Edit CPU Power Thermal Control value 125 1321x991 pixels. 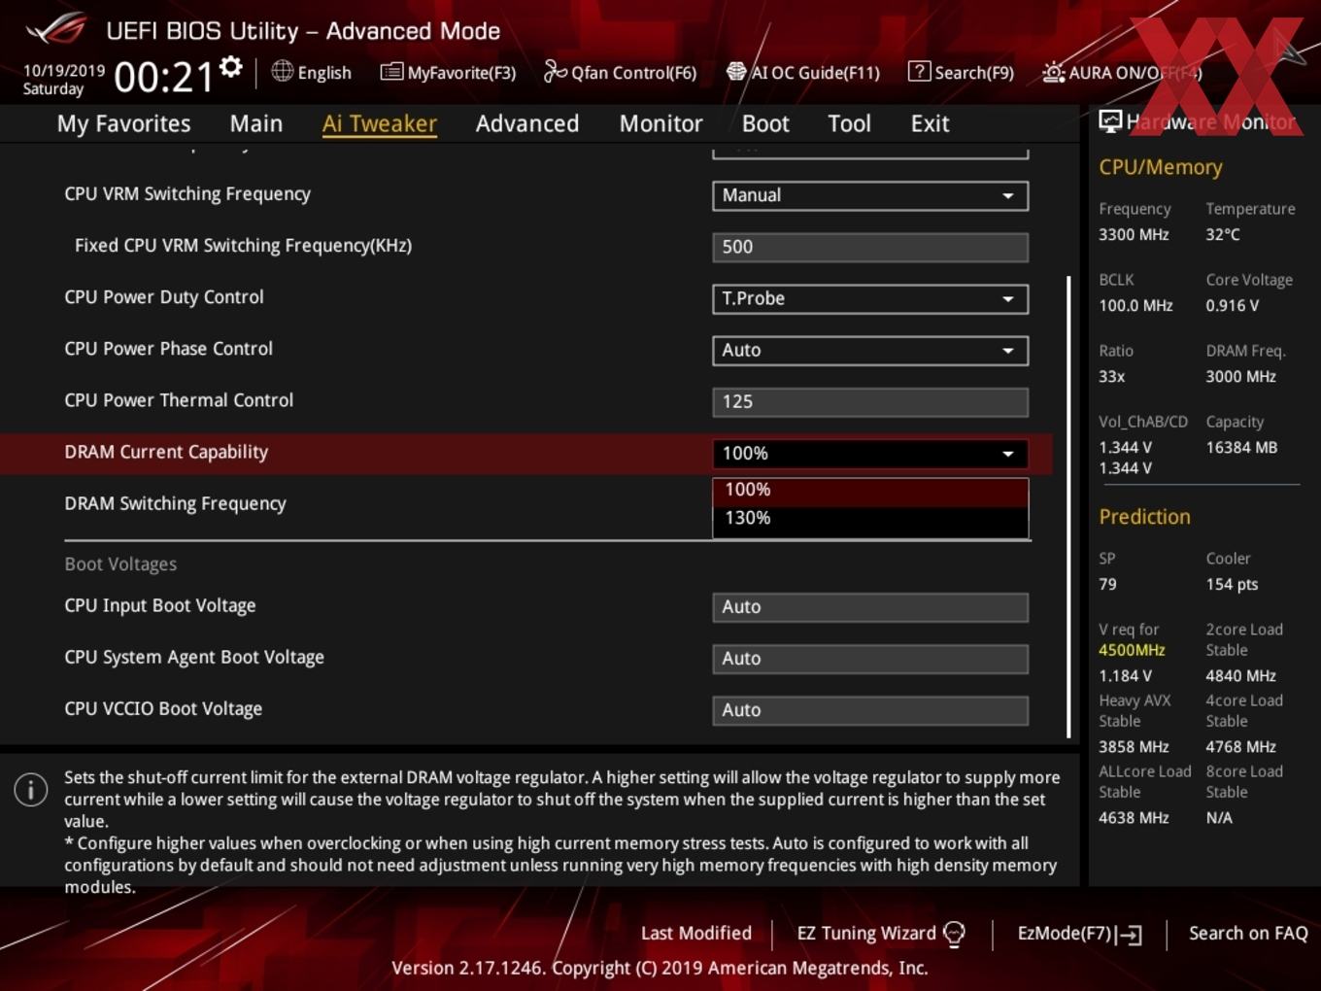point(870,401)
